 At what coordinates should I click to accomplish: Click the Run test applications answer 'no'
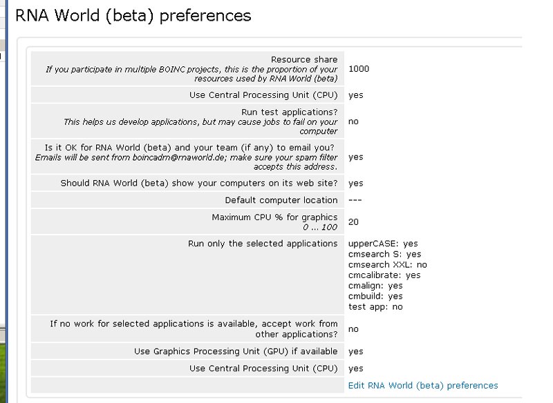click(353, 121)
